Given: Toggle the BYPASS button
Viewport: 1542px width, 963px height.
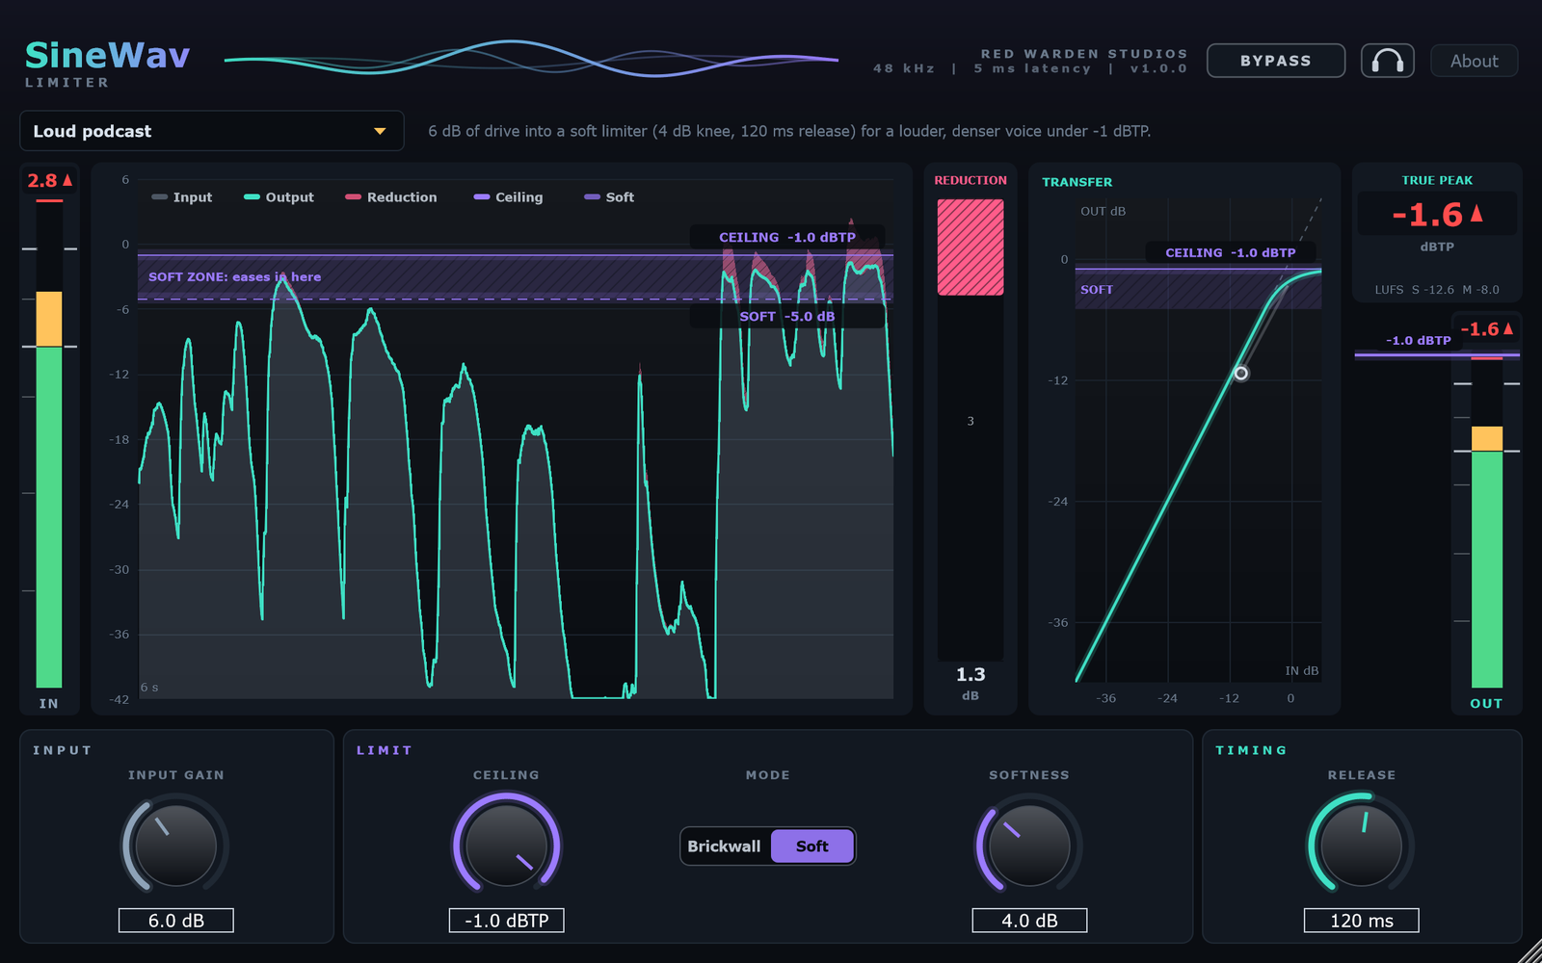Looking at the screenshot, I should pos(1276,61).
